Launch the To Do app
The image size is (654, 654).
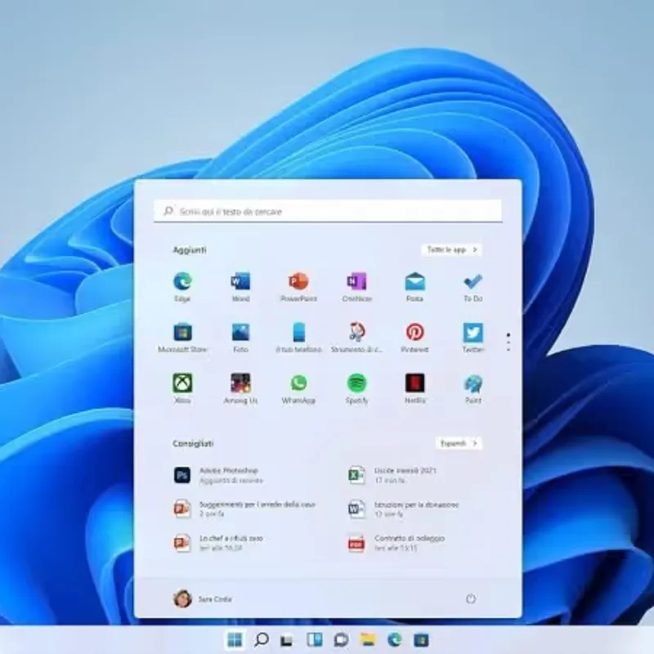pyautogui.click(x=473, y=286)
